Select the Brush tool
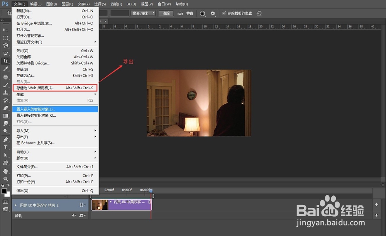The image size is (386, 236). (5, 85)
